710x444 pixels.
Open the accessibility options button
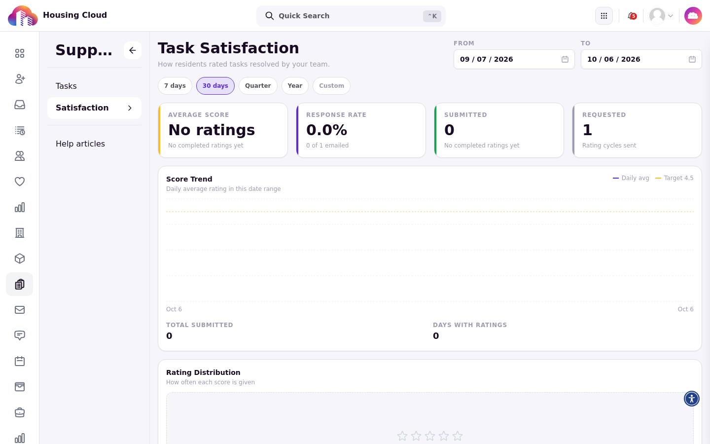coord(692,399)
